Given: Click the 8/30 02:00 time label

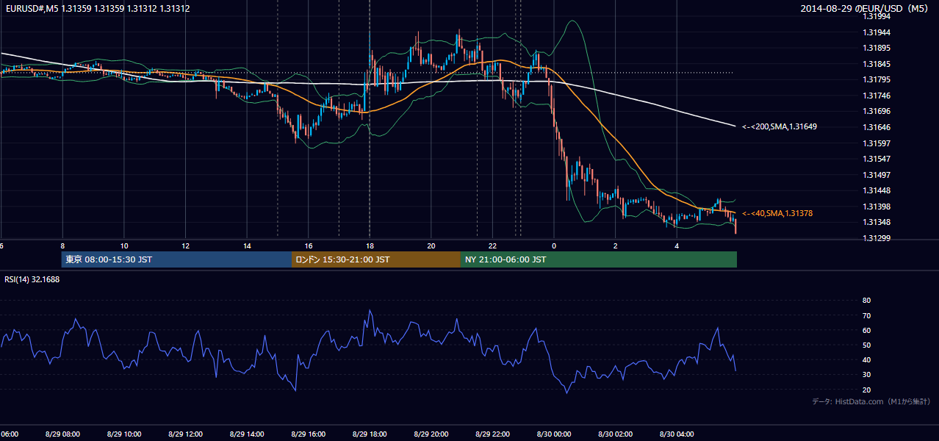Looking at the screenshot, I should point(616,434).
